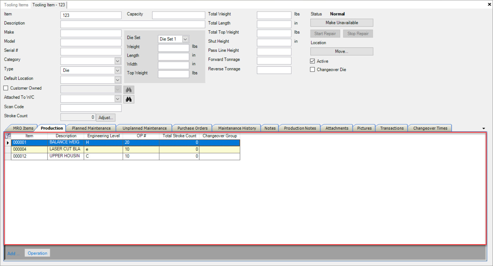Click the Shut Height input field
The height and width of the screenshot is (266, 493).
[274, 42]
